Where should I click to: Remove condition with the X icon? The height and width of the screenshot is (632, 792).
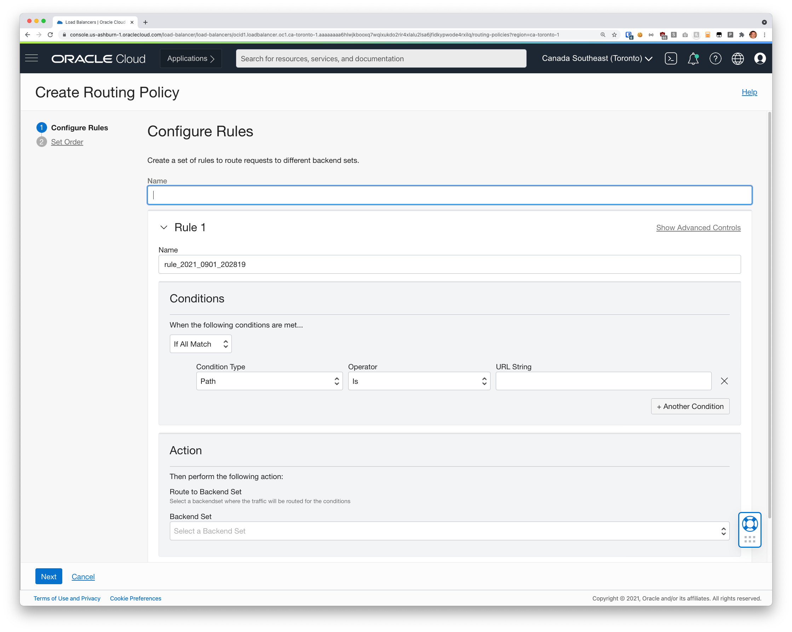coord(724,381)
